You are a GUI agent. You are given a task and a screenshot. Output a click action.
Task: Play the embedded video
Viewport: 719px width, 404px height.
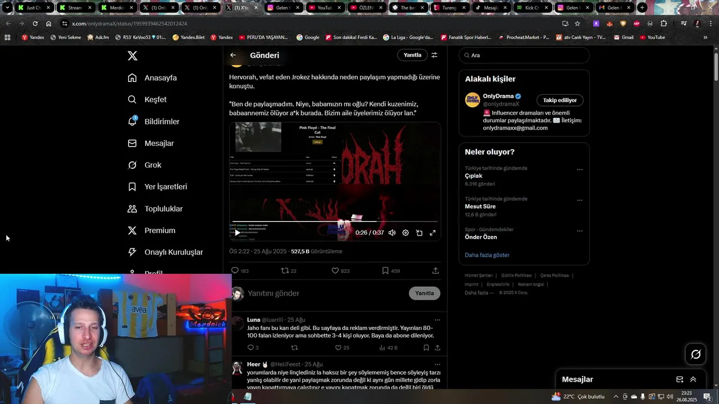[x=237, y=233]
